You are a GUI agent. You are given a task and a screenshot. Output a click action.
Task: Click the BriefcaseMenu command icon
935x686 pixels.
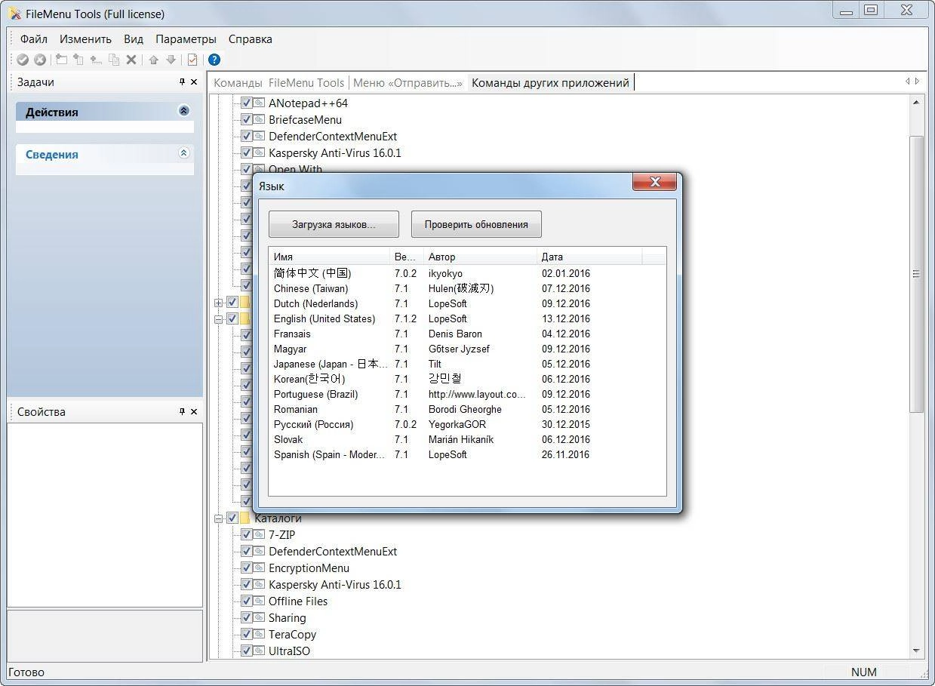[259, 119]
